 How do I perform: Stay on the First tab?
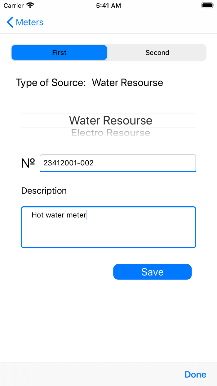click(x=59, y=52)
